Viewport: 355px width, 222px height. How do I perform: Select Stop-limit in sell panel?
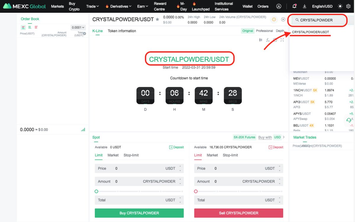coord(230,155)
